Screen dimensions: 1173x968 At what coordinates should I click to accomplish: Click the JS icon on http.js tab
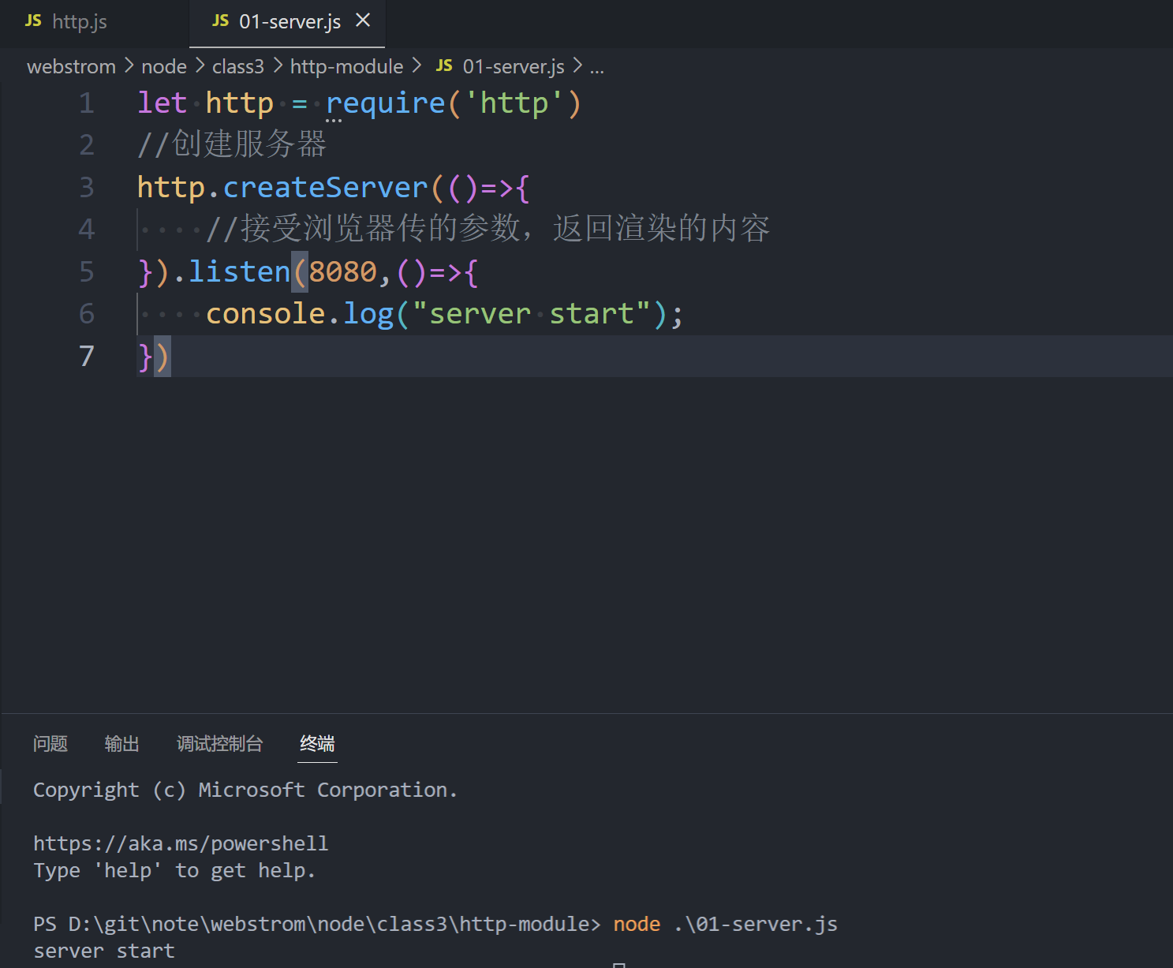click(33, 21)
